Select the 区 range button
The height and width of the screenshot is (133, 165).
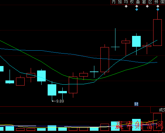click(150, 2)
